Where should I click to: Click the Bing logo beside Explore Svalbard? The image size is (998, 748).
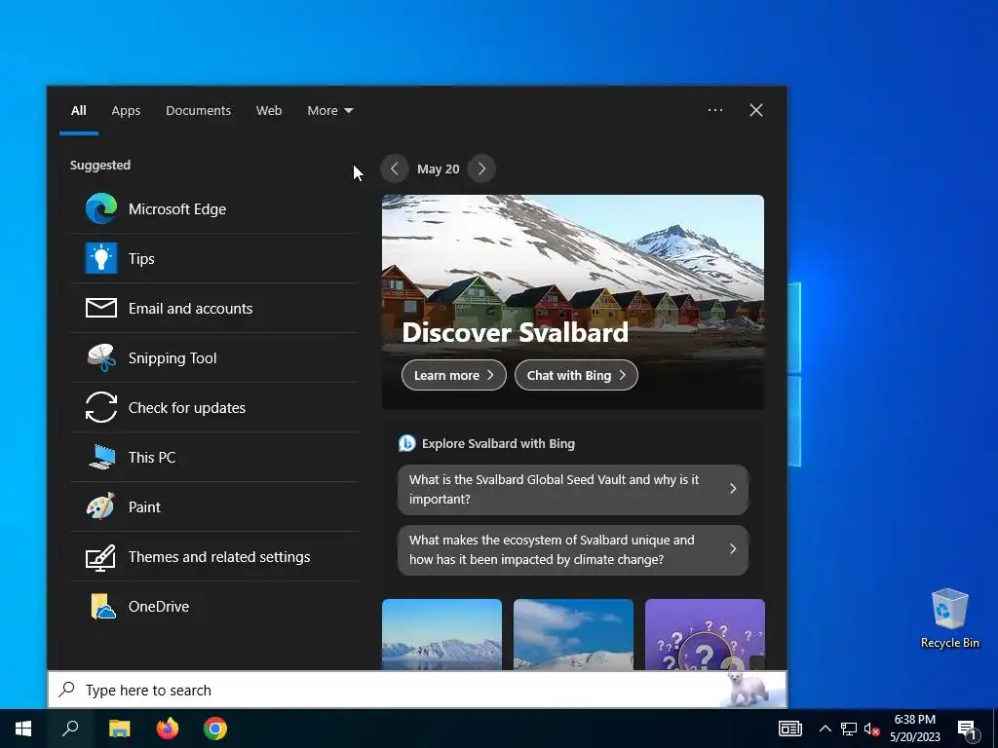[406, 443]
